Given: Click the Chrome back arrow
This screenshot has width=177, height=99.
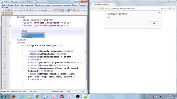Looking at the screenshot, I should [92, 9].
